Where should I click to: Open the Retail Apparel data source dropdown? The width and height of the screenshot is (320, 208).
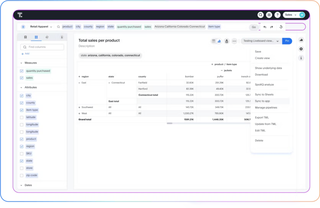pyautogui.click(x=41, y=26)
